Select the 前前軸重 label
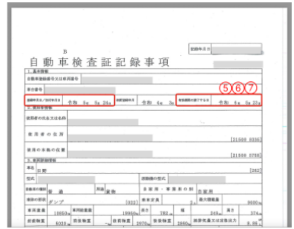The image size is (294, 229). pos(36,221)
